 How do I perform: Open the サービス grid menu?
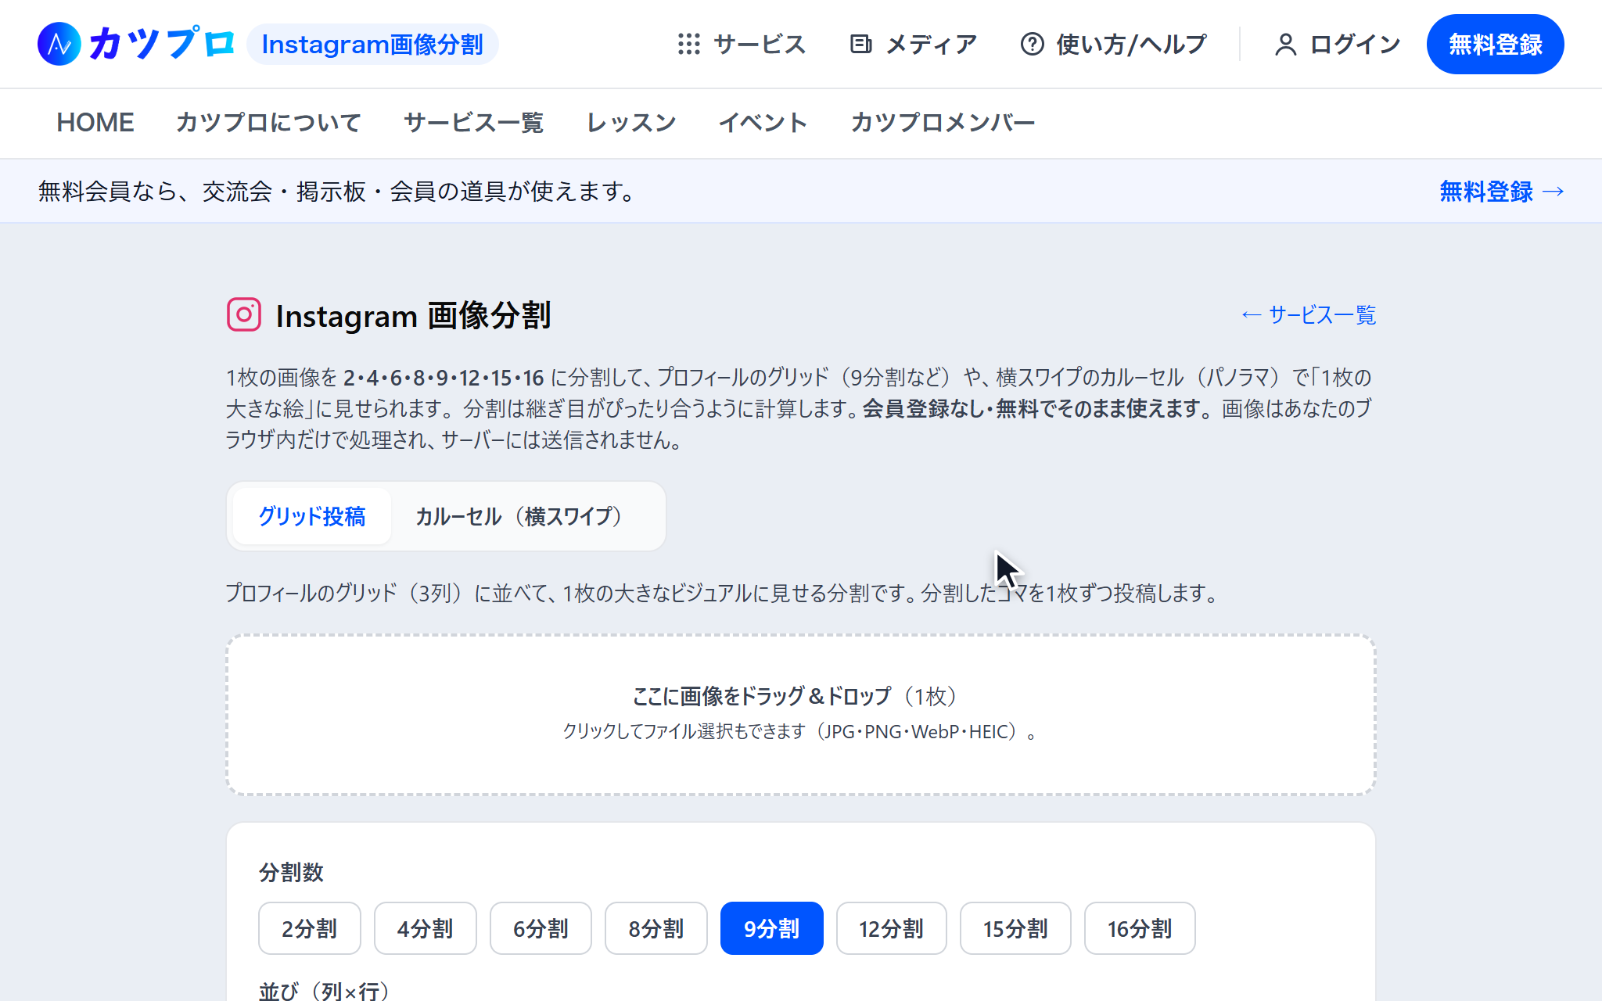pyautogui.click(x=742, y=45)
